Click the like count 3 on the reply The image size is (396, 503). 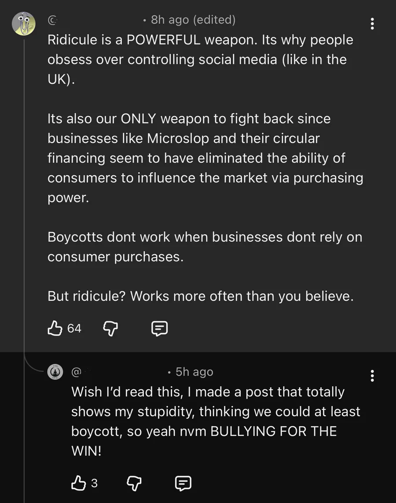94,484
